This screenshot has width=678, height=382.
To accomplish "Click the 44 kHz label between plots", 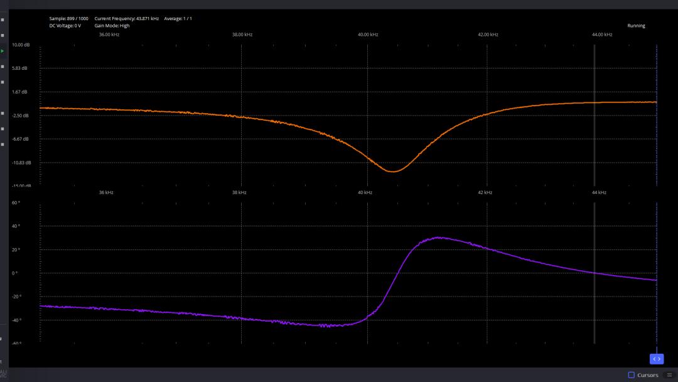I will pos(598,192).
